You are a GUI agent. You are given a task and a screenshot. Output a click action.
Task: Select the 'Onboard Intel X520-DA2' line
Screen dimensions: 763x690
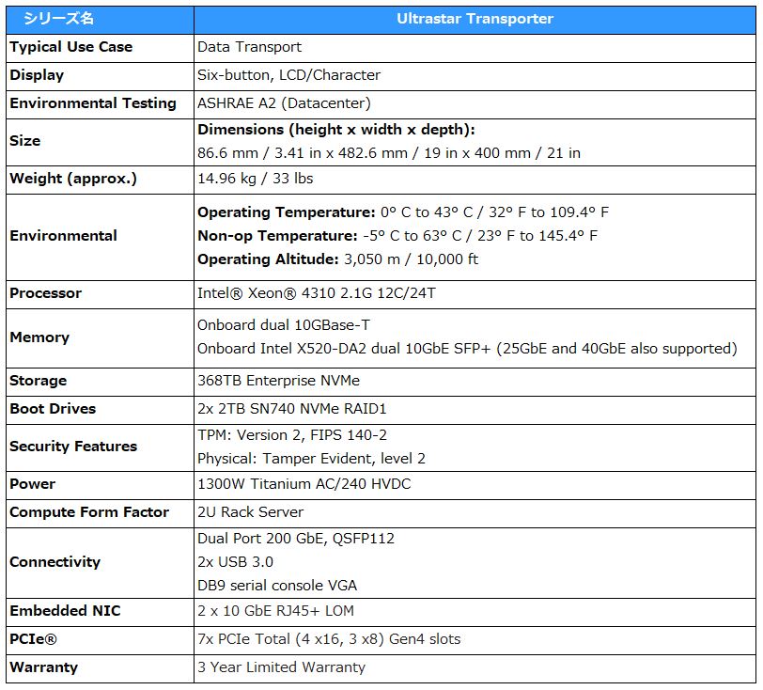(x=467, y=349)
